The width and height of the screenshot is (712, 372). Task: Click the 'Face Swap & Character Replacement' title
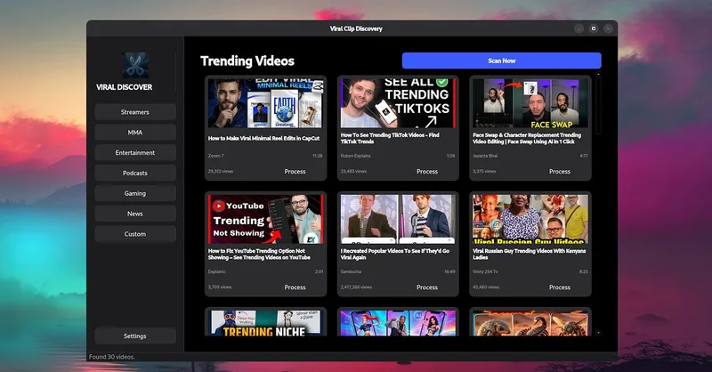[527, 138]
